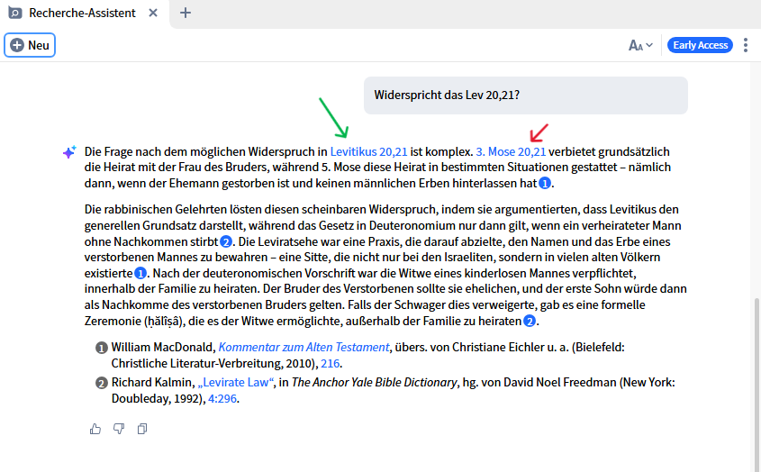Click footnote number 2 before Richard Kalmin
Image resolution: width=761 pixels, height=472 pixels.
pyautogui.click(x=102, y=383)
